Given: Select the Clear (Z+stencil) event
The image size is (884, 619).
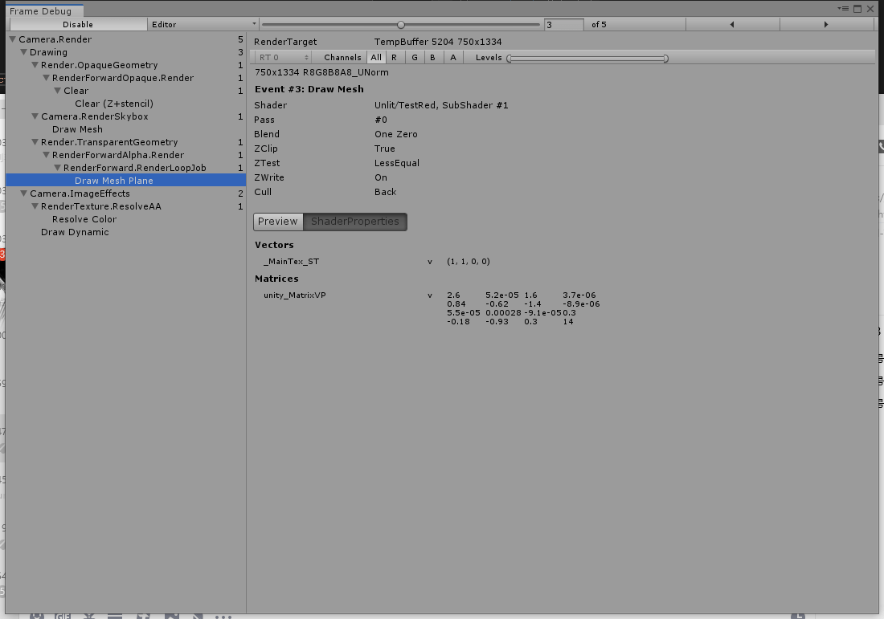Looking at the screenshot, I should [x=114, y=104].
